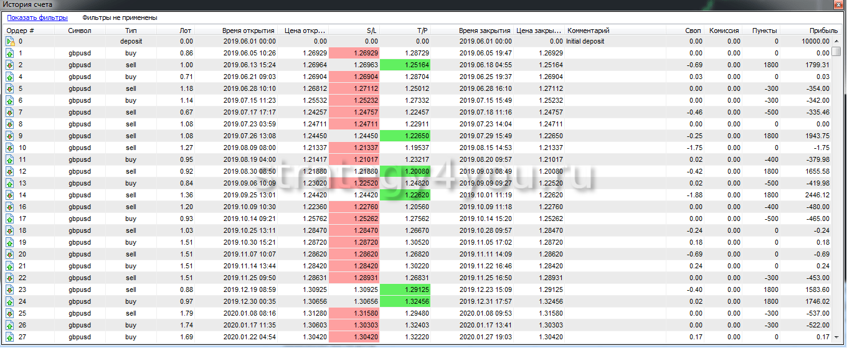The width and height of the screenshot is (847, 348).
Task: Click the sell icon for order 23
Action: (10, 289)
